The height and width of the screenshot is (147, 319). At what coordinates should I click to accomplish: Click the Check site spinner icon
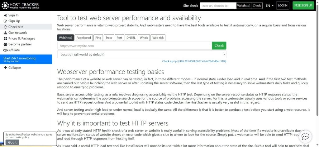[x=5, y=27]
